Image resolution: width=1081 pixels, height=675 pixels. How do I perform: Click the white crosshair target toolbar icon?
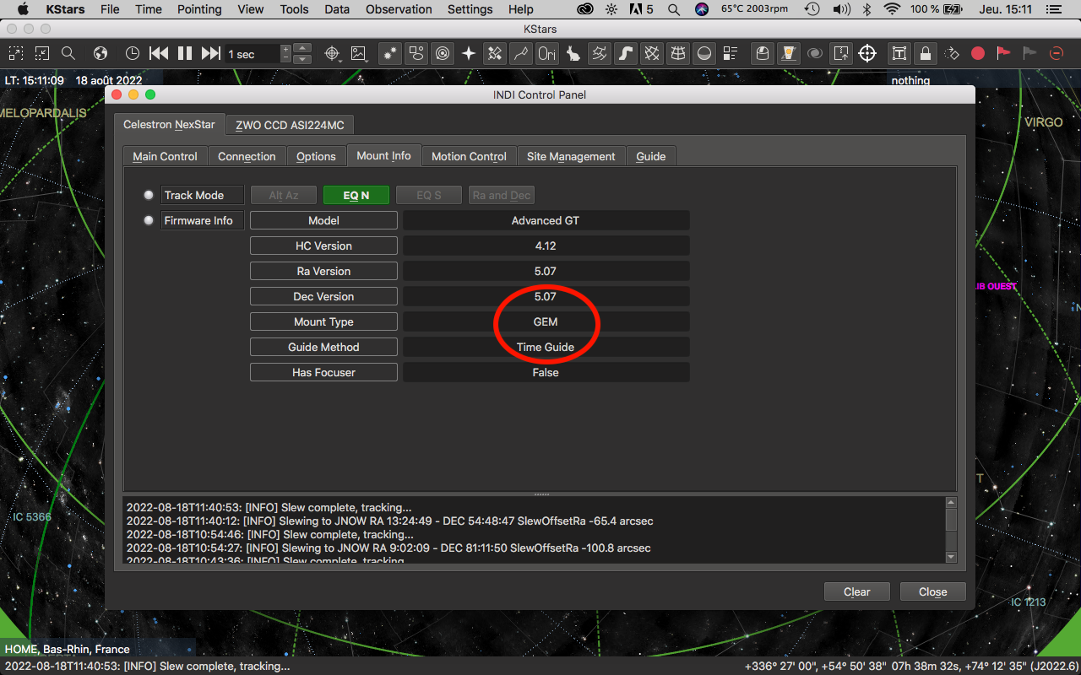point(867,53)
